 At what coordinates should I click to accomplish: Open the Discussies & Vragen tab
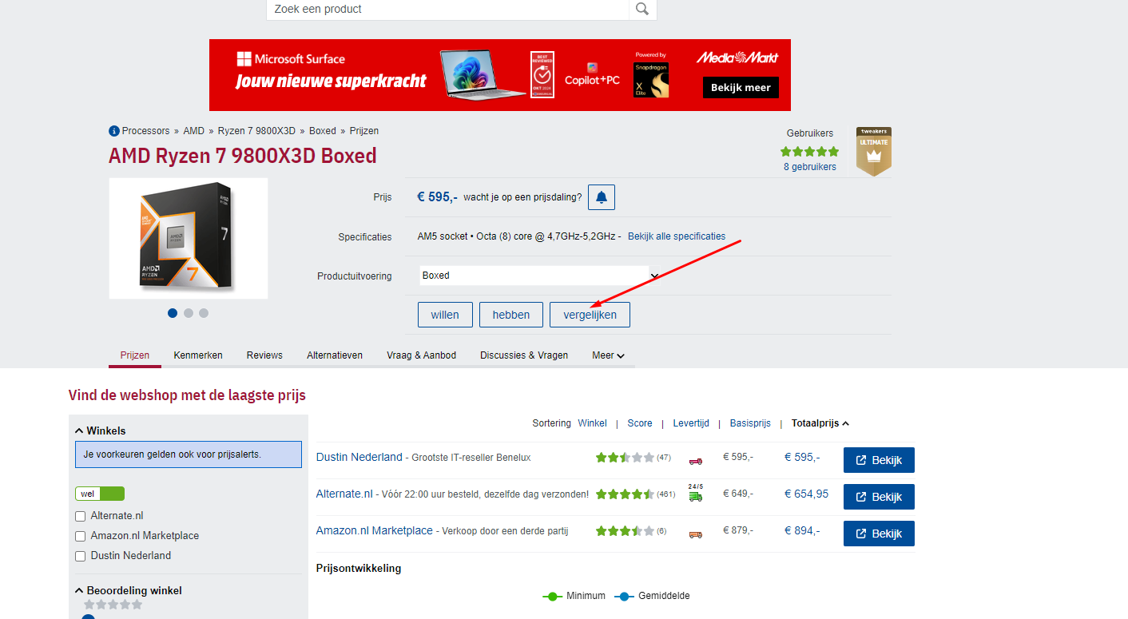click(524, 355)
